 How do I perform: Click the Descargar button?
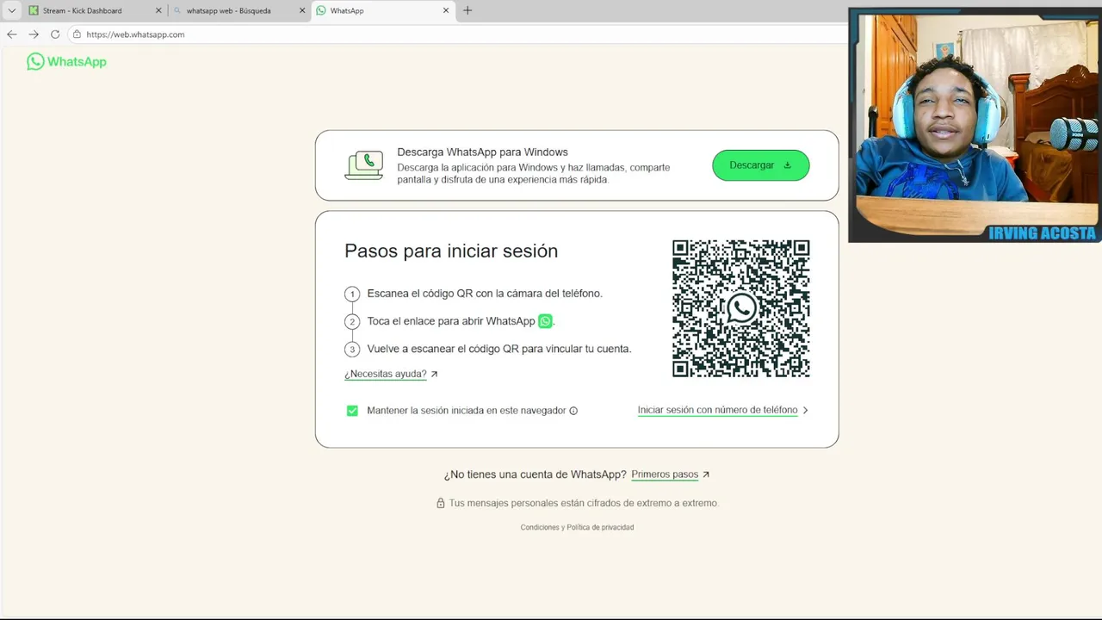click(x=761, y=165)
